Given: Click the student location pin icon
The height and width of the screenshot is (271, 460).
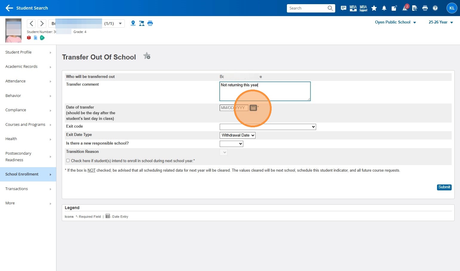Looking at the screenshot, I should coord(133,23).
